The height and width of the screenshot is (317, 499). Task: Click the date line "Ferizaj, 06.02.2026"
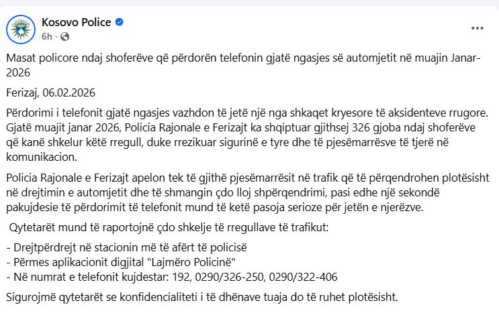pos(51,92)
